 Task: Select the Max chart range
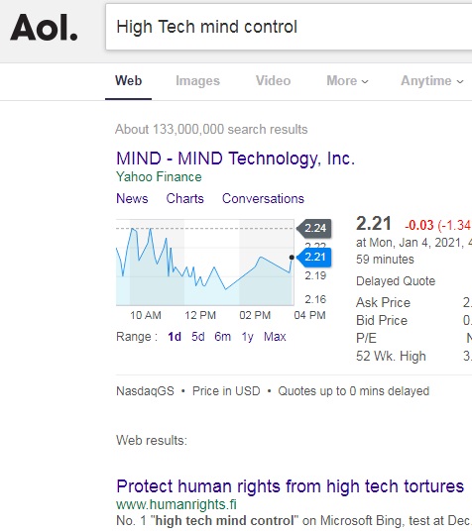click(275, 337)
